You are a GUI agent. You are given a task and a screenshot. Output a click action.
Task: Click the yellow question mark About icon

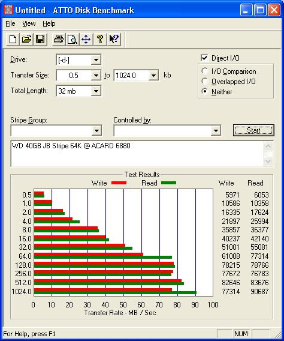click(100, 40)
